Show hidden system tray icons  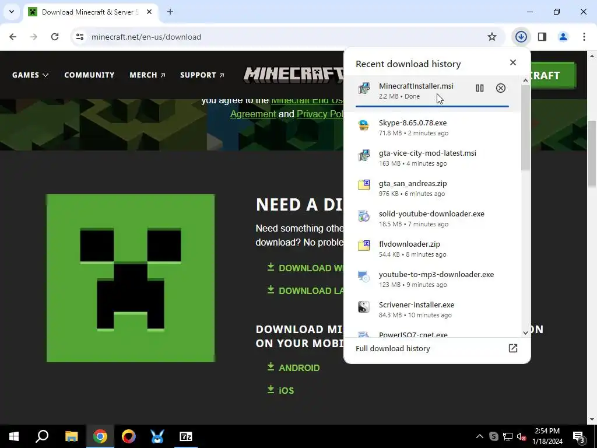pos(480,436)
